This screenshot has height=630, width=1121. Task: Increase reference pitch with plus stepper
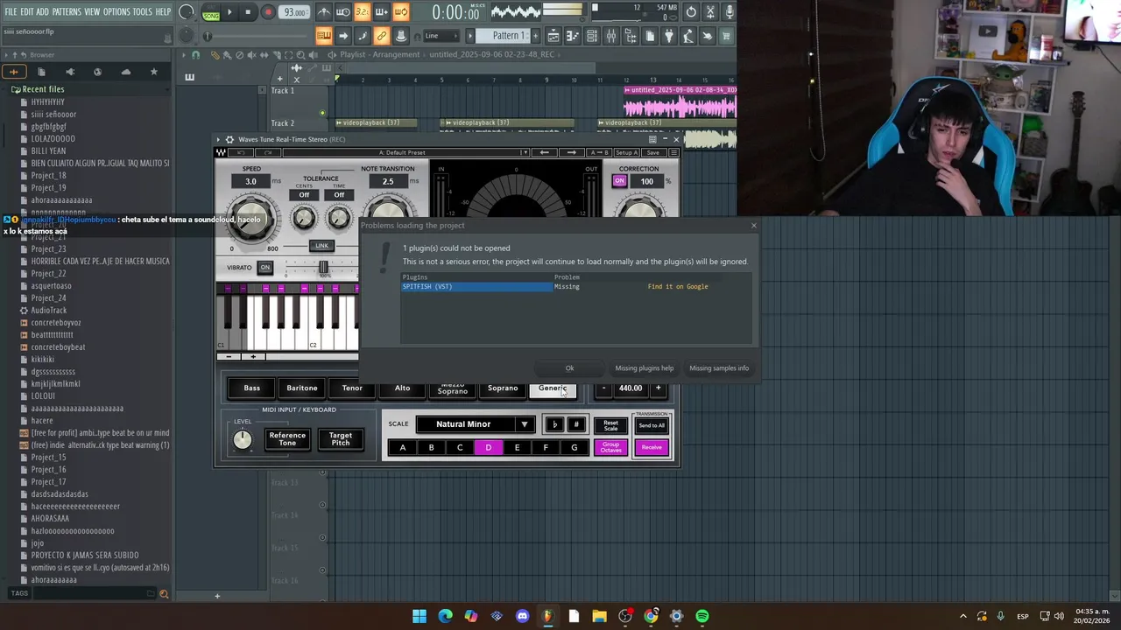(658, 388)
